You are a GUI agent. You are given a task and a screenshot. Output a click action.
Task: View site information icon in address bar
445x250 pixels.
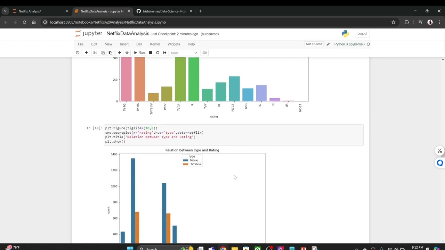(45, 22)
